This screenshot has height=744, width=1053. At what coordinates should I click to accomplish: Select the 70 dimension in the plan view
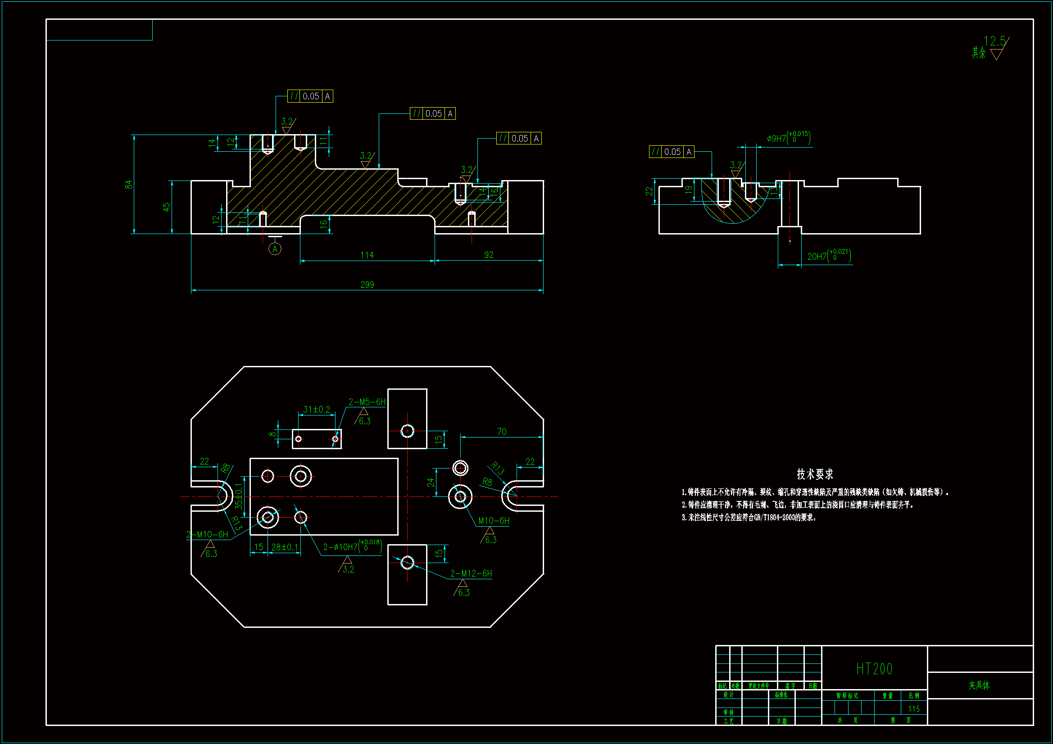click(x=502, y=431)
